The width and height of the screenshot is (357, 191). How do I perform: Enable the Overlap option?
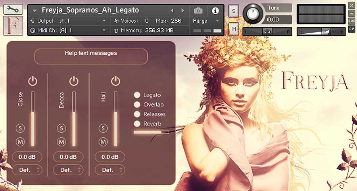click(137, 104)
